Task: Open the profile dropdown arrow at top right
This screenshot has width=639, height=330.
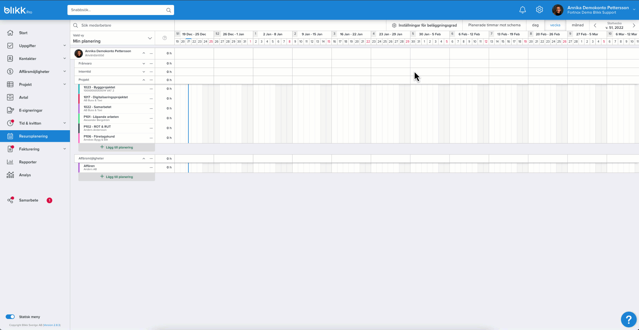Action: (x=634, y=10)
